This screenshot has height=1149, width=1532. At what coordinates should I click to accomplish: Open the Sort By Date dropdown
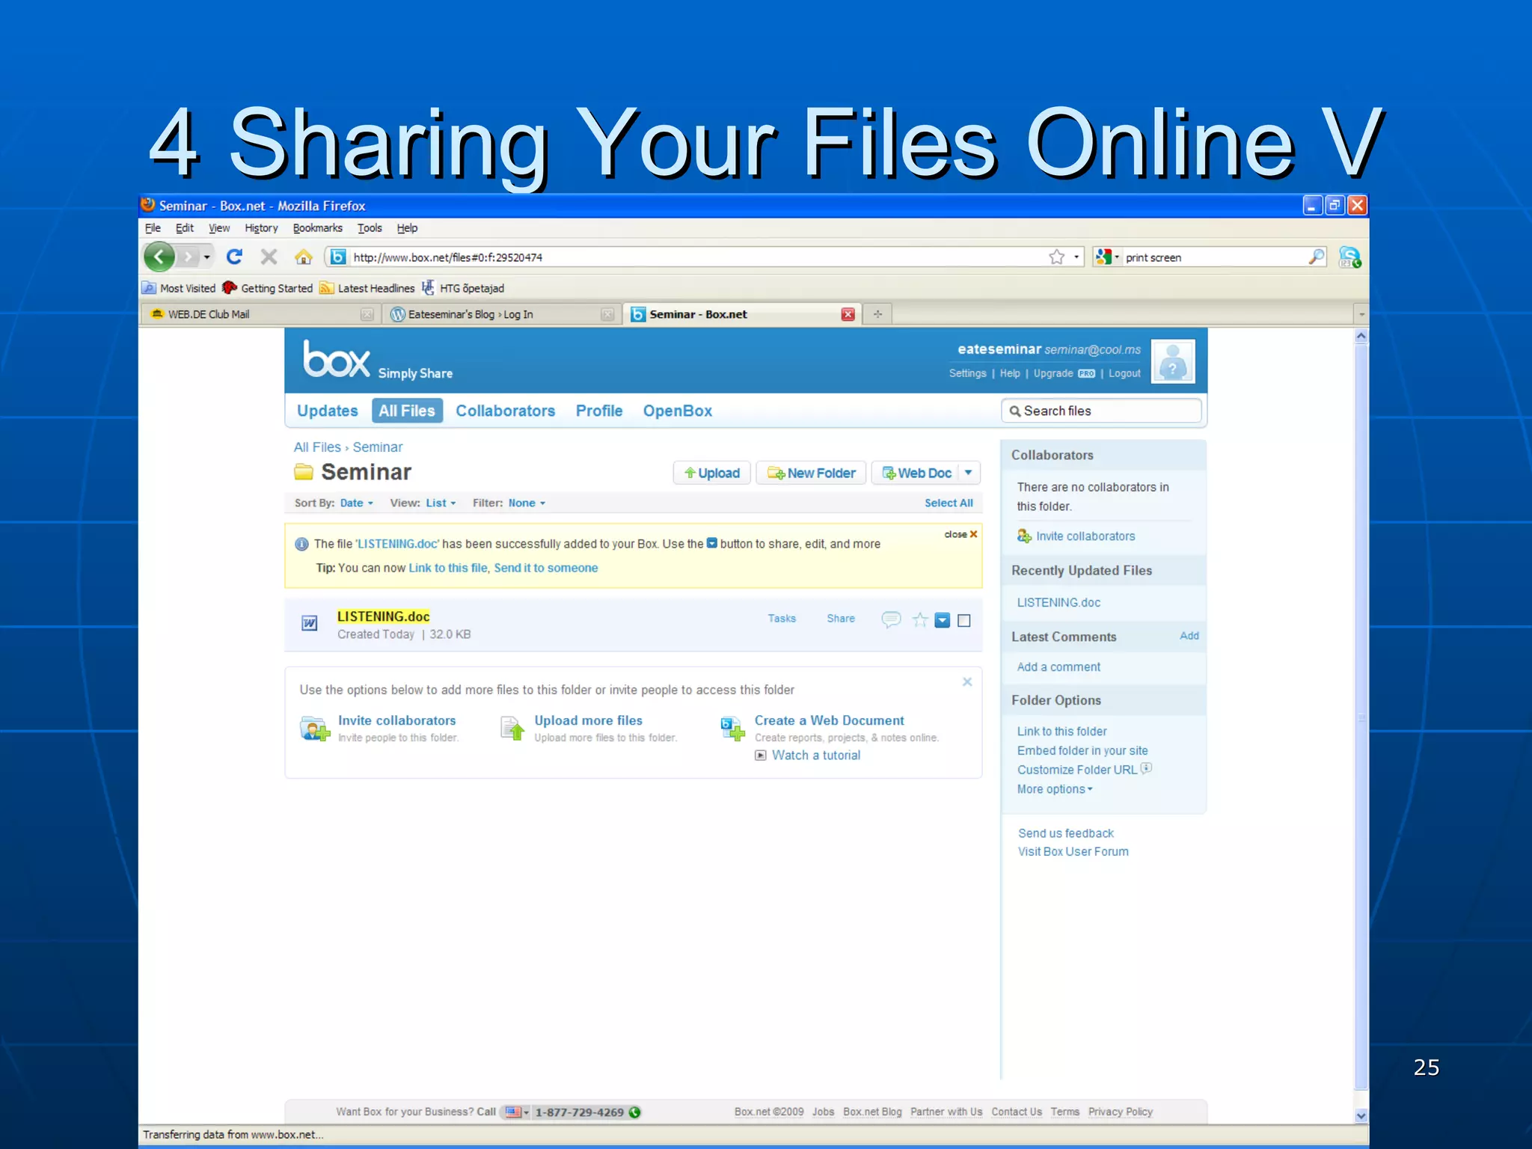point(356,503)
